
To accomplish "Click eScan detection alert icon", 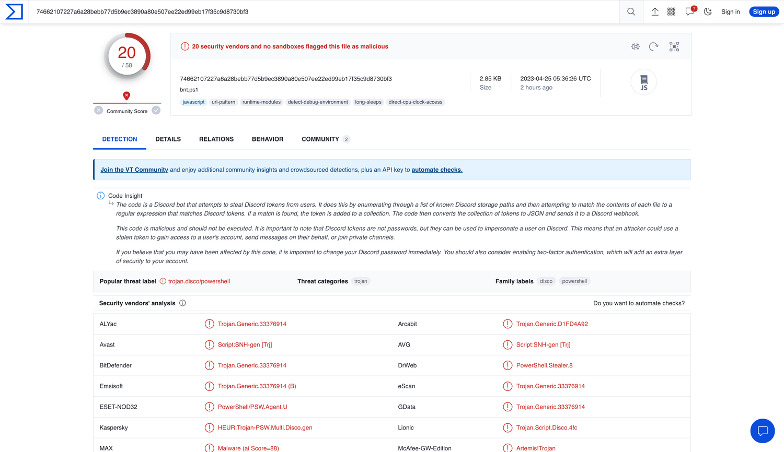I will pos(508,386).
